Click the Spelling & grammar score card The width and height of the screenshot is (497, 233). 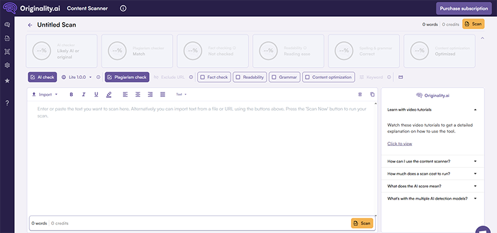363,51
